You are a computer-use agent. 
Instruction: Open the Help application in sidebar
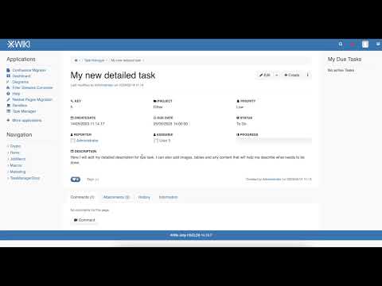pos(16,94)
